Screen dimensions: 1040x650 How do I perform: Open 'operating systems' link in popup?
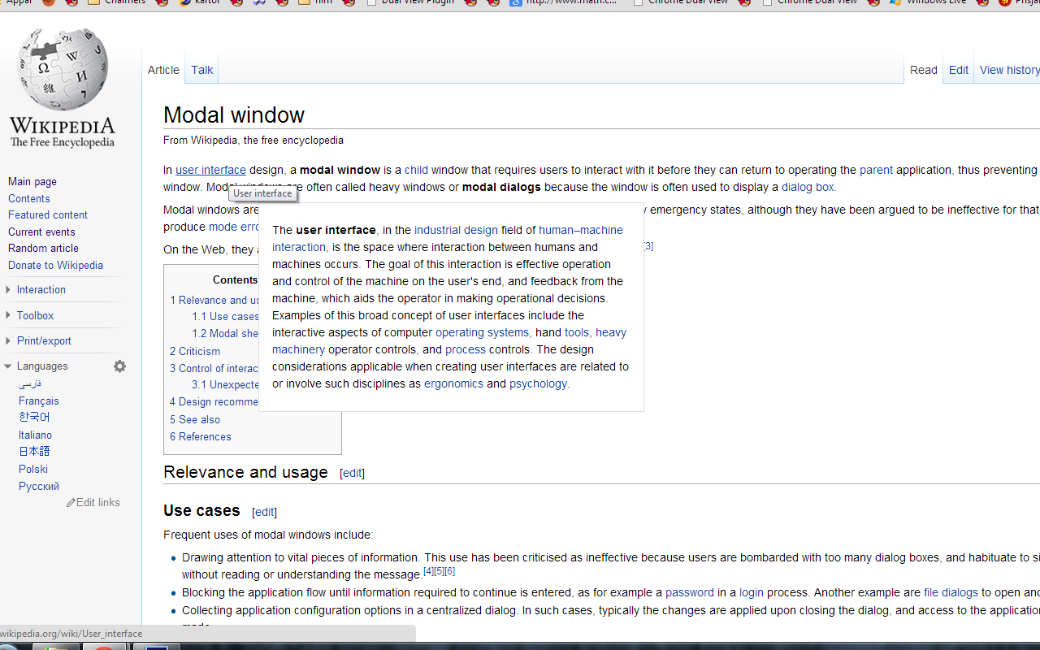tap(482, 332)
